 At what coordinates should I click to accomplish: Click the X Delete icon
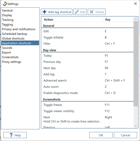[92, 12]
